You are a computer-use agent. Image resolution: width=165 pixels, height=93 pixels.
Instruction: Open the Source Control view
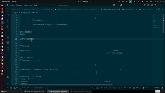(8, 21)
